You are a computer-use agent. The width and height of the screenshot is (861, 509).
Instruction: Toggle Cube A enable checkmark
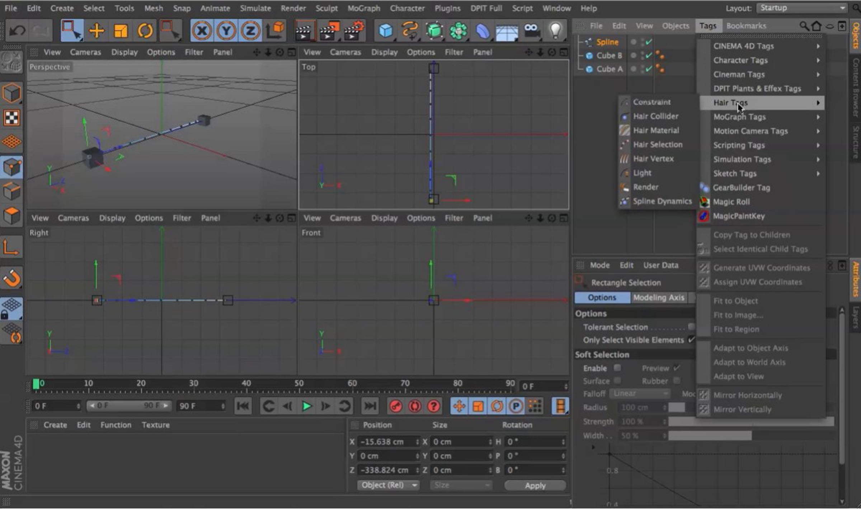pos(649,69)
